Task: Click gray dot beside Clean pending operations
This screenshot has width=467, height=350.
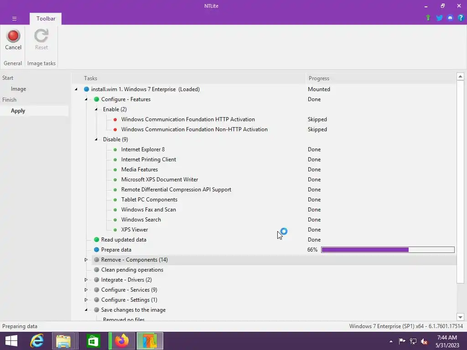Action: pyautogui.click(x=97, y=270)
